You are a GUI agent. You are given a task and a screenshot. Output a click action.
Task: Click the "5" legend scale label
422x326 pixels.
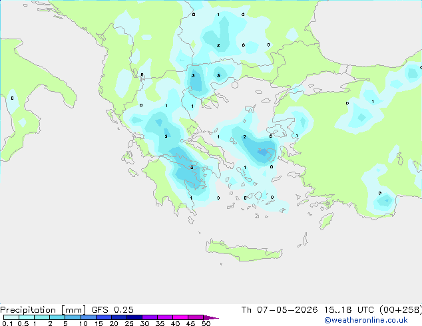65,323
